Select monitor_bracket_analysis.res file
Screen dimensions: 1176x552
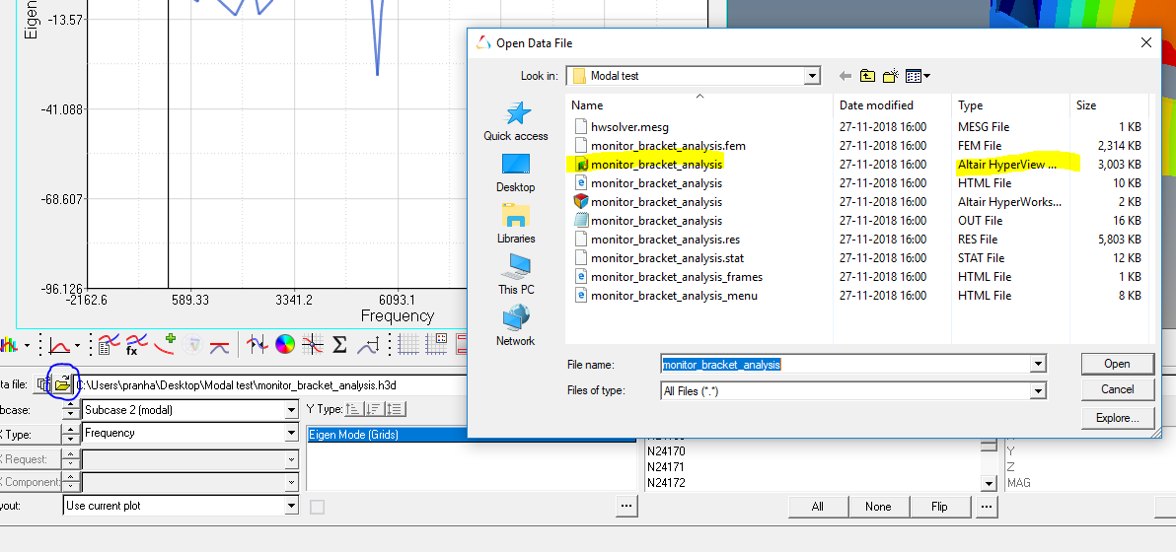coord(665,240)
